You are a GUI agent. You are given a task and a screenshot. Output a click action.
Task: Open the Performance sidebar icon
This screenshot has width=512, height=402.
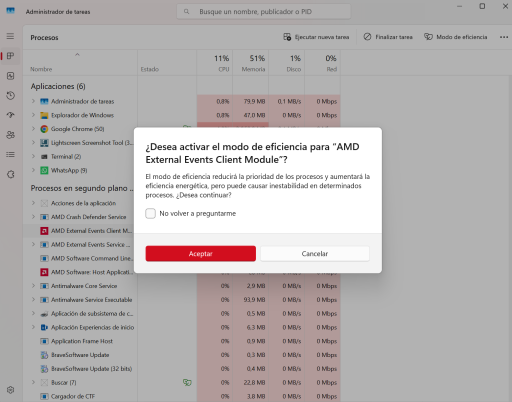click(10, 76)
